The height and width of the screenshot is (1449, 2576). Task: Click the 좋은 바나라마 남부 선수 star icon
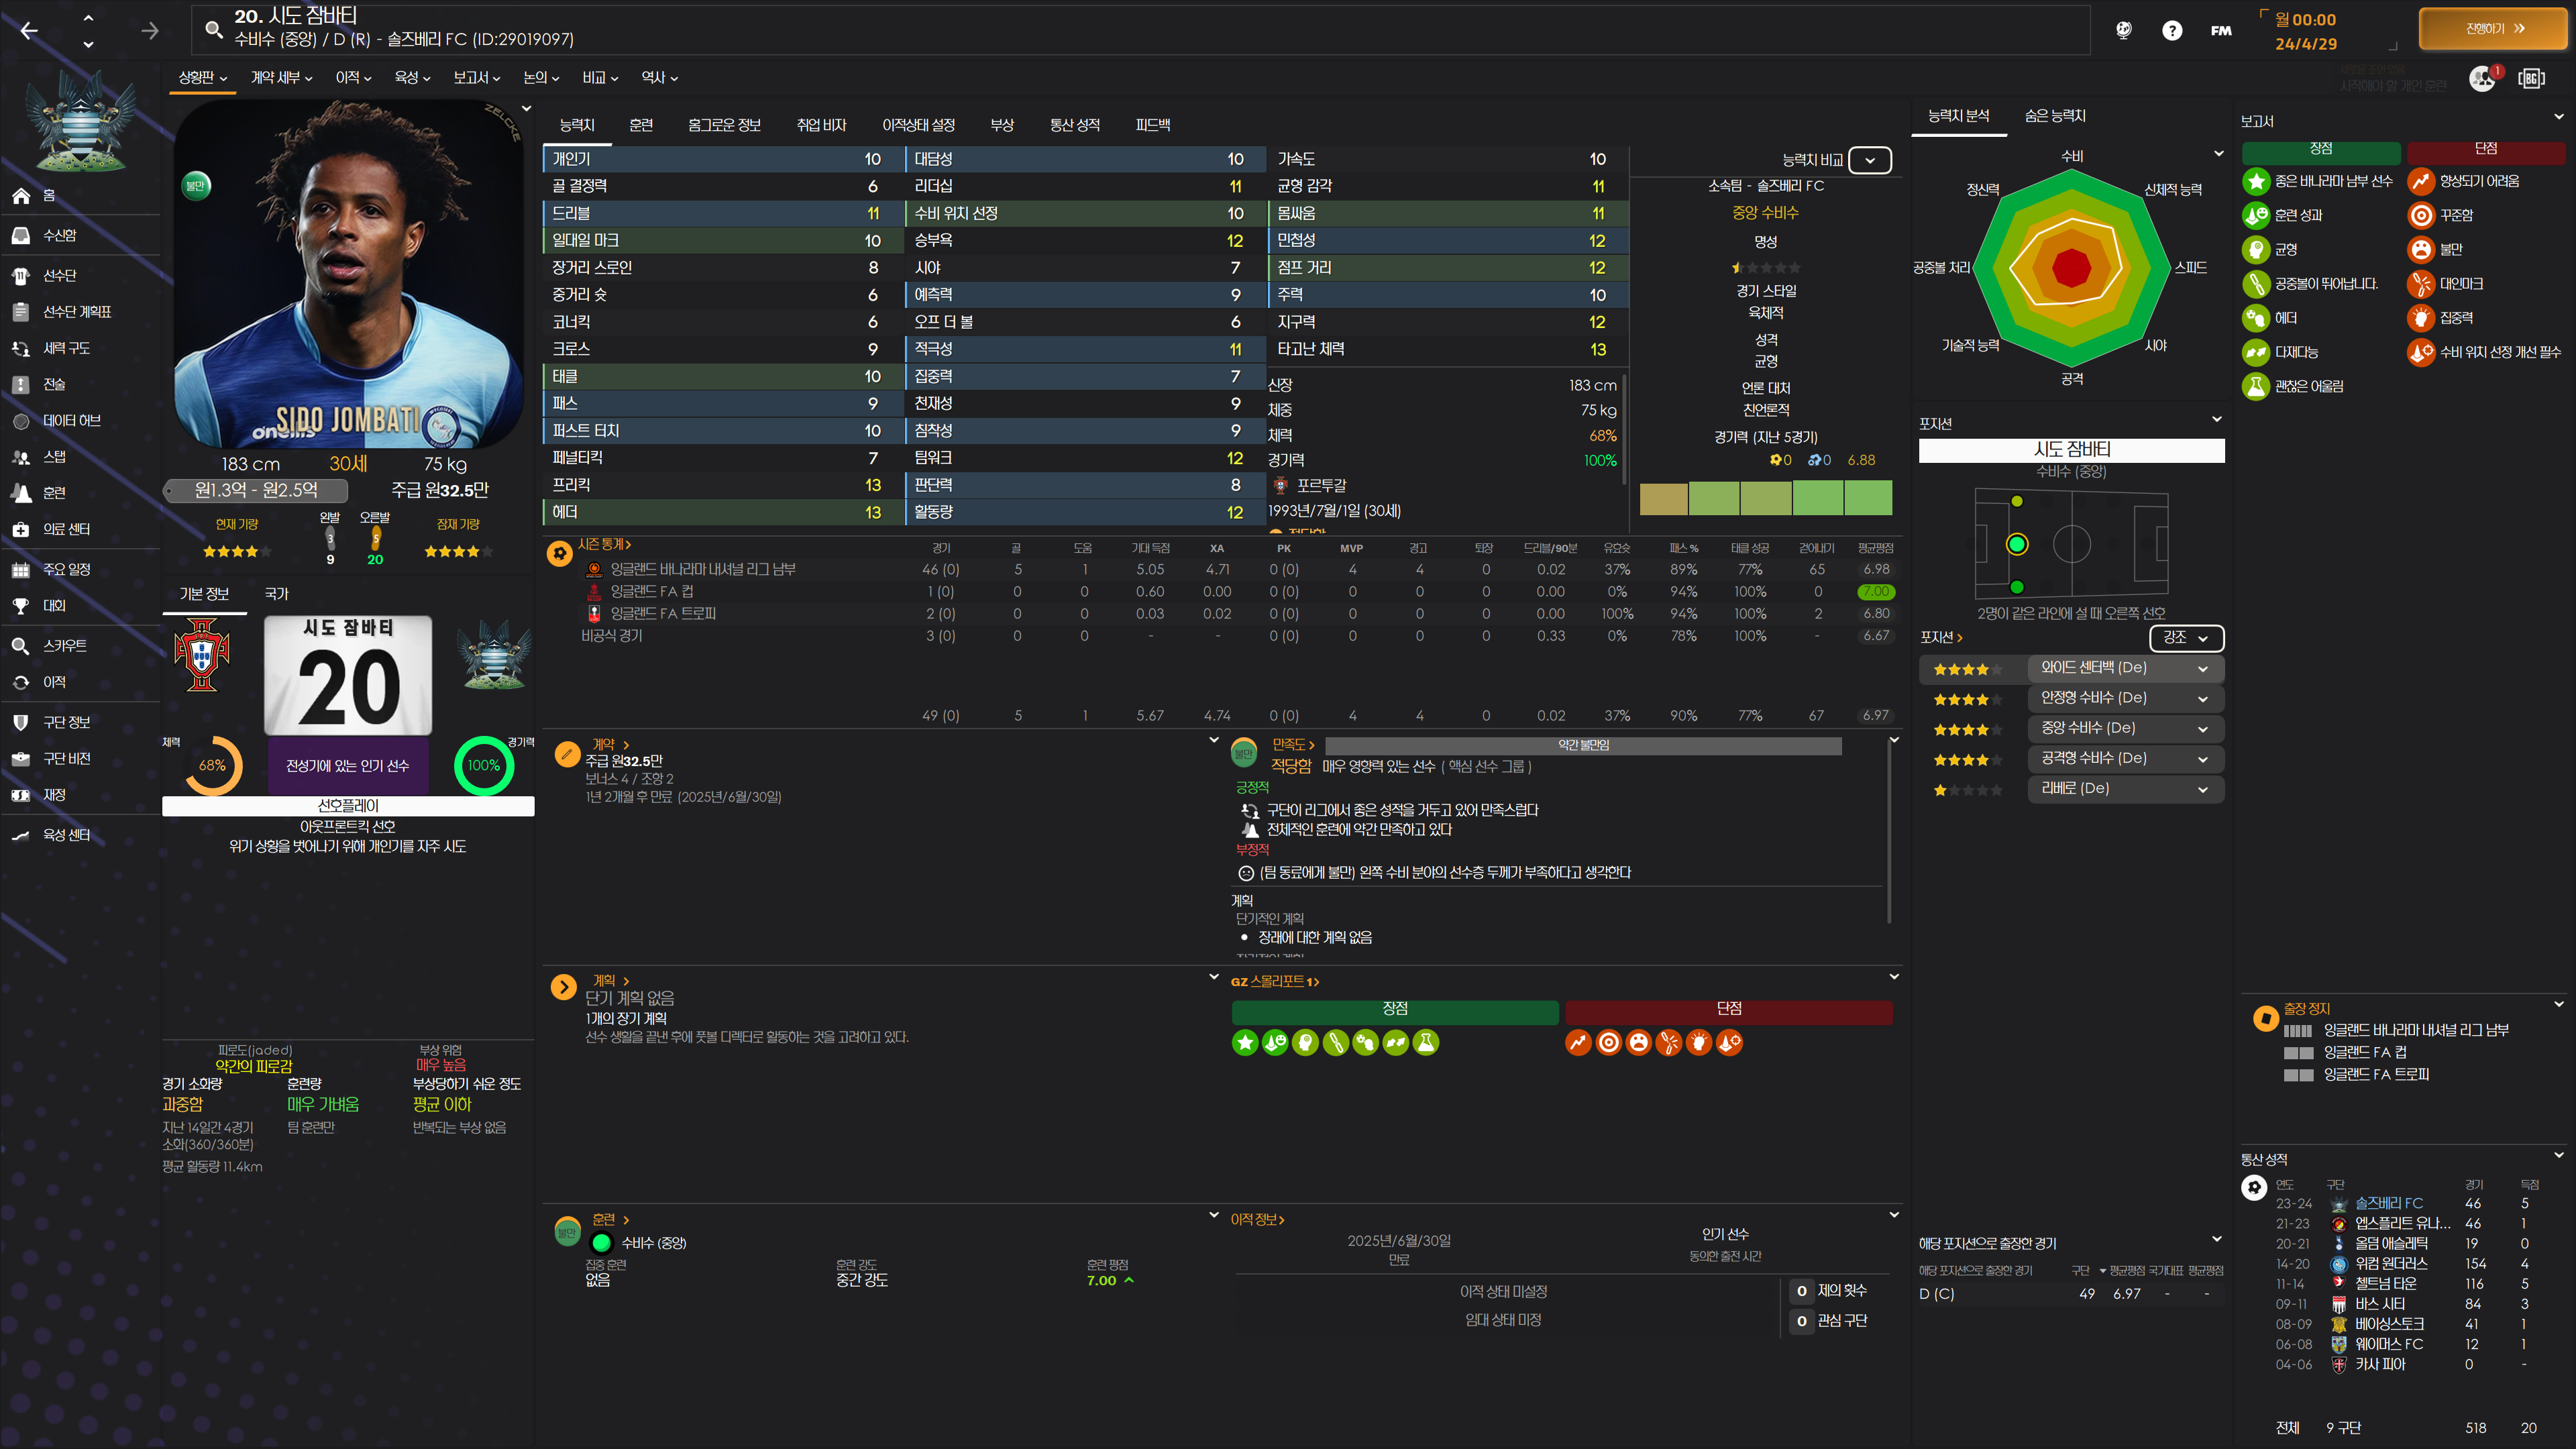click(2256, 181)
